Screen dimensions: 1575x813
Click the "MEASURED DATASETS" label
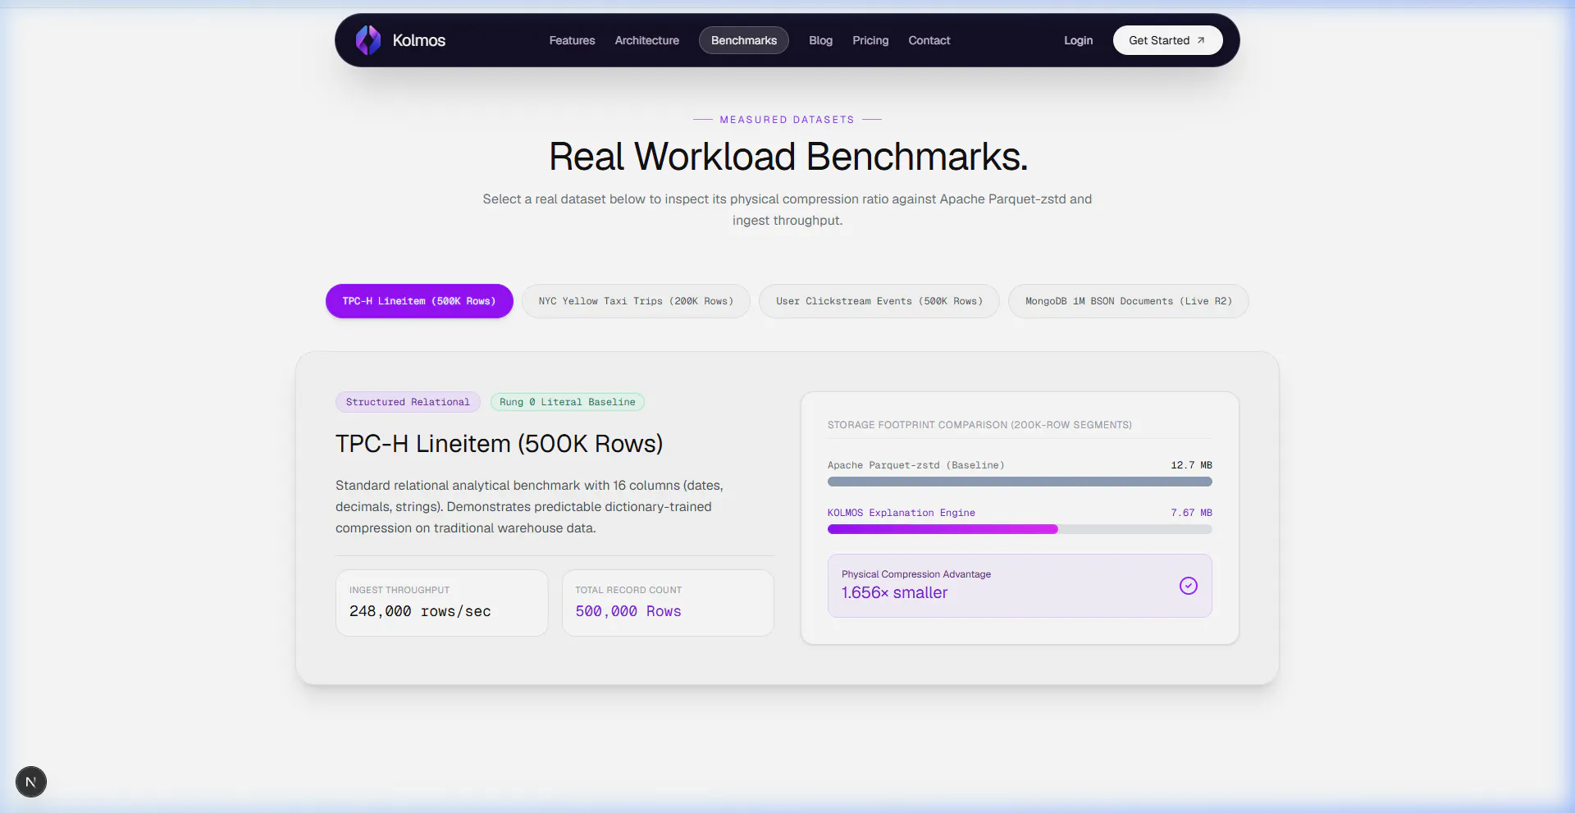pos(787,120)
